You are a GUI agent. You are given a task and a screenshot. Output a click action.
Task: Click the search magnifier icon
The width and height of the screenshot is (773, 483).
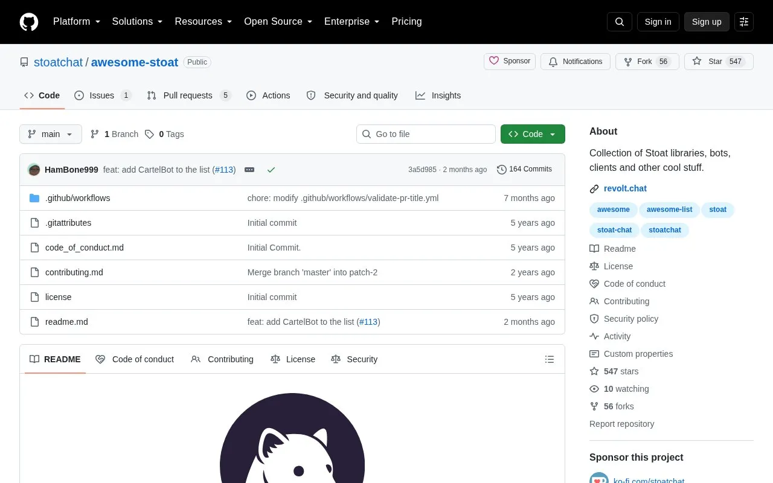620,22
